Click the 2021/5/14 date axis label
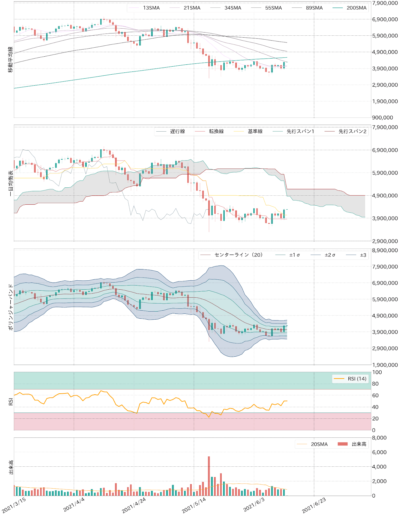 (194, 505)
